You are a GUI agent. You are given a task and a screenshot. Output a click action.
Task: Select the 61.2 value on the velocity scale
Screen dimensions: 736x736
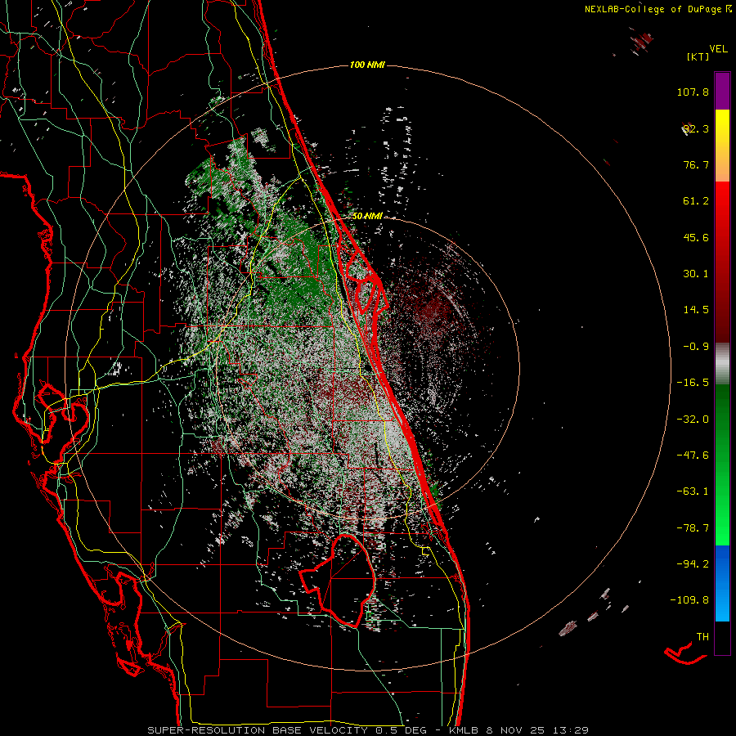coord(696,201)
